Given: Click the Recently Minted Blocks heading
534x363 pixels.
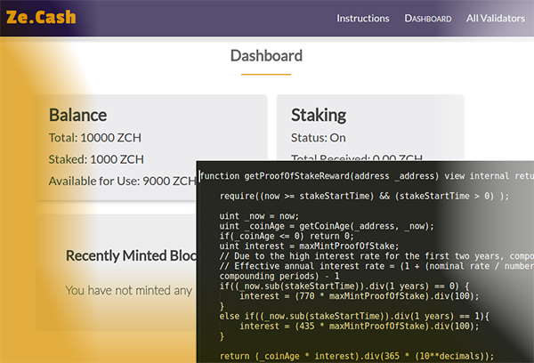Looking at the screenshot, I should [x=131, y=255].
